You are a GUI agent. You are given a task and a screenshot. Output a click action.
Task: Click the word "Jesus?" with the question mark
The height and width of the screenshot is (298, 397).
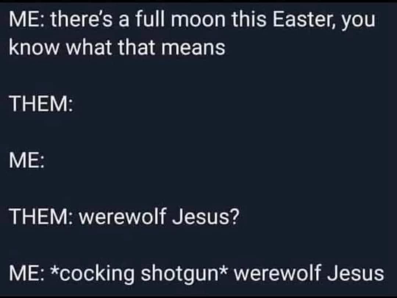click(x=205, y=217)
